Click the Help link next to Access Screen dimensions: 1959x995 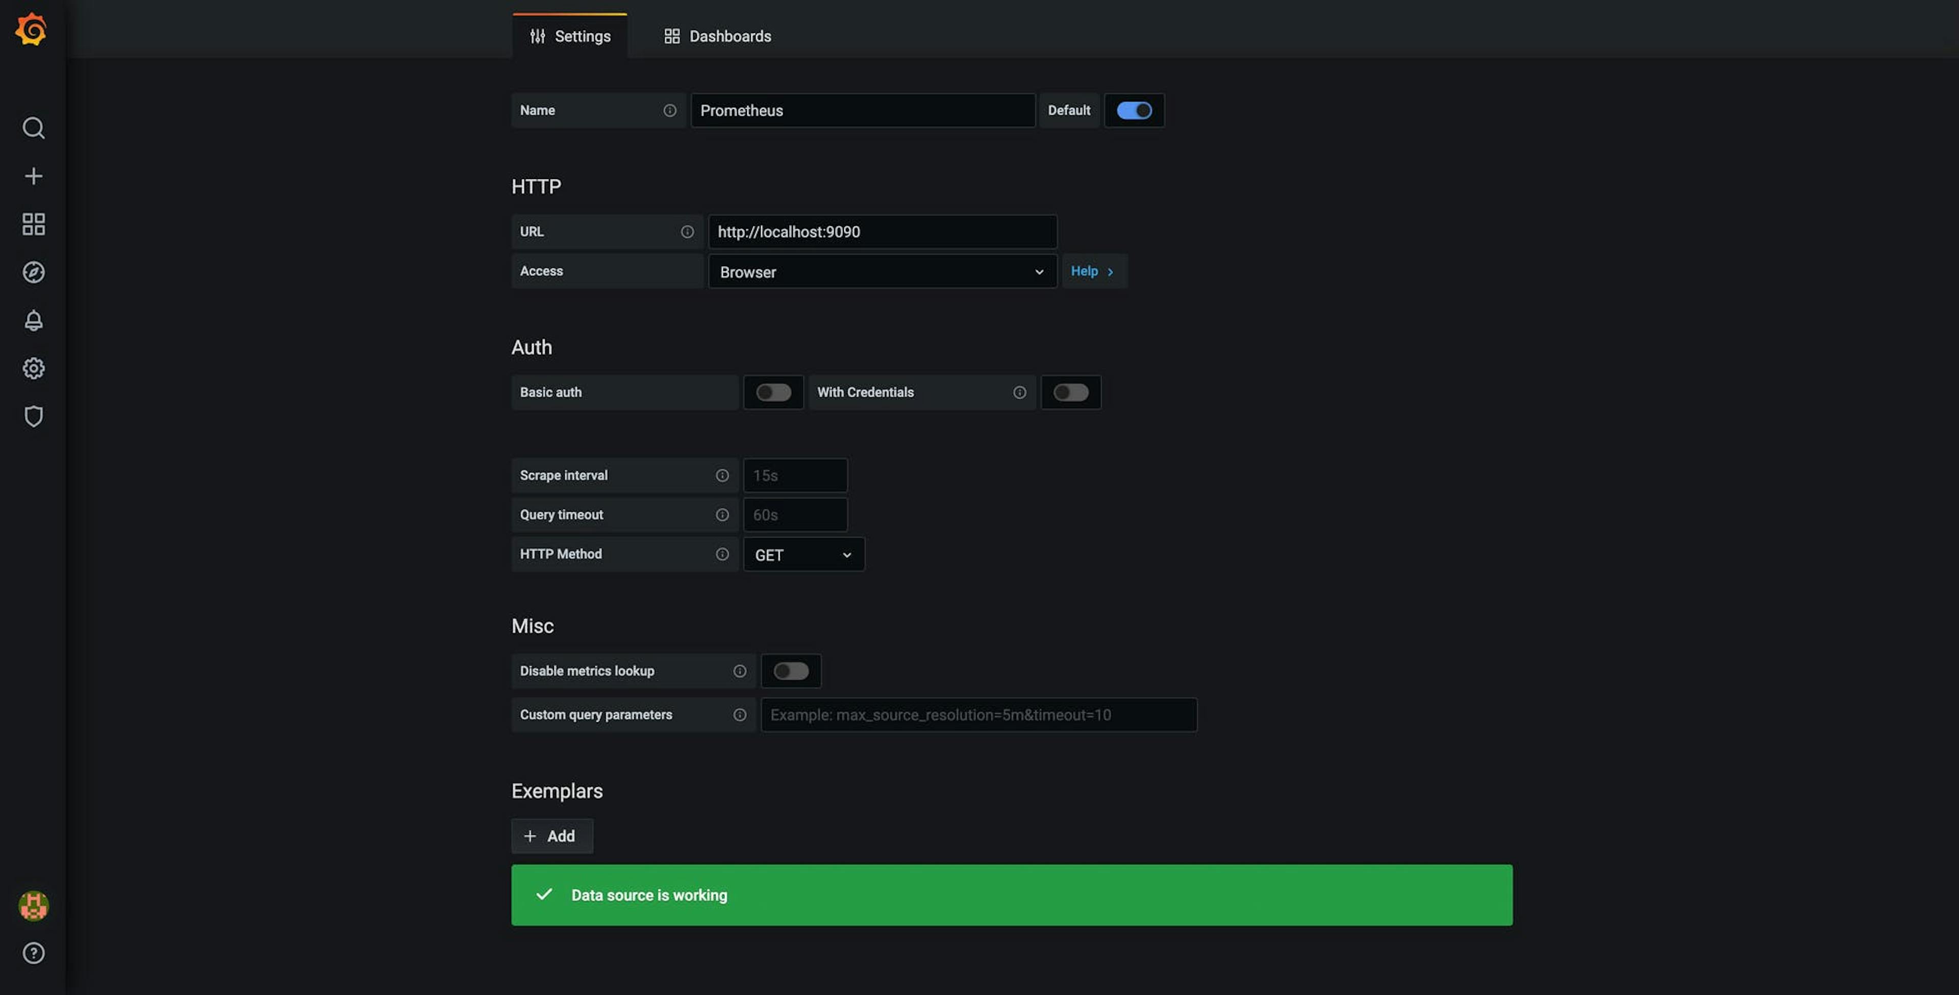click(1094, 271)
